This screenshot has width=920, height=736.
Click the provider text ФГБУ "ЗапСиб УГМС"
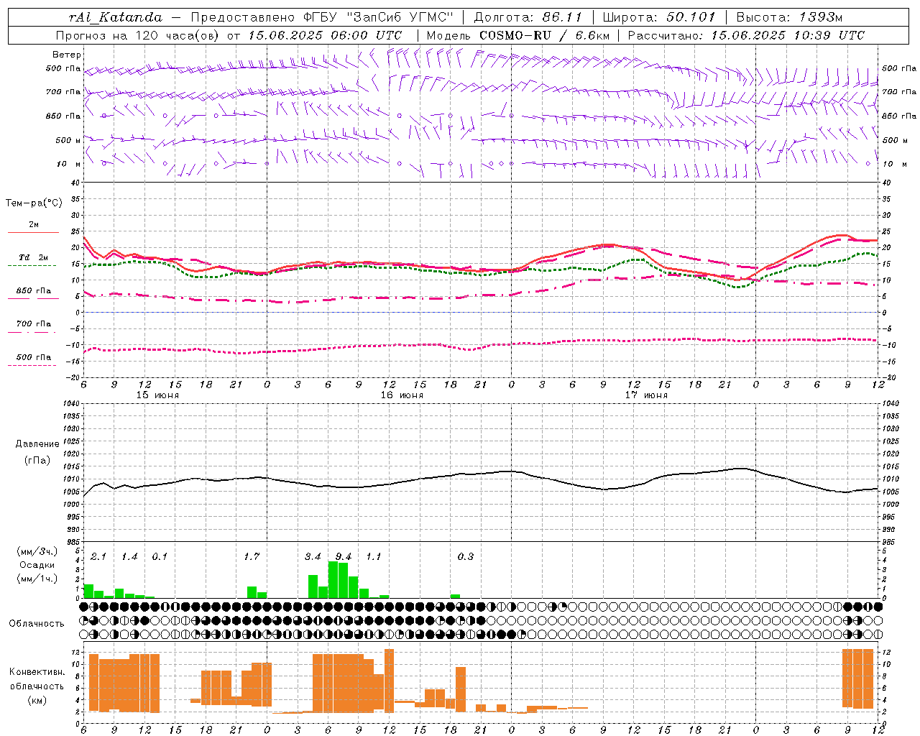(x=378, y=17)
